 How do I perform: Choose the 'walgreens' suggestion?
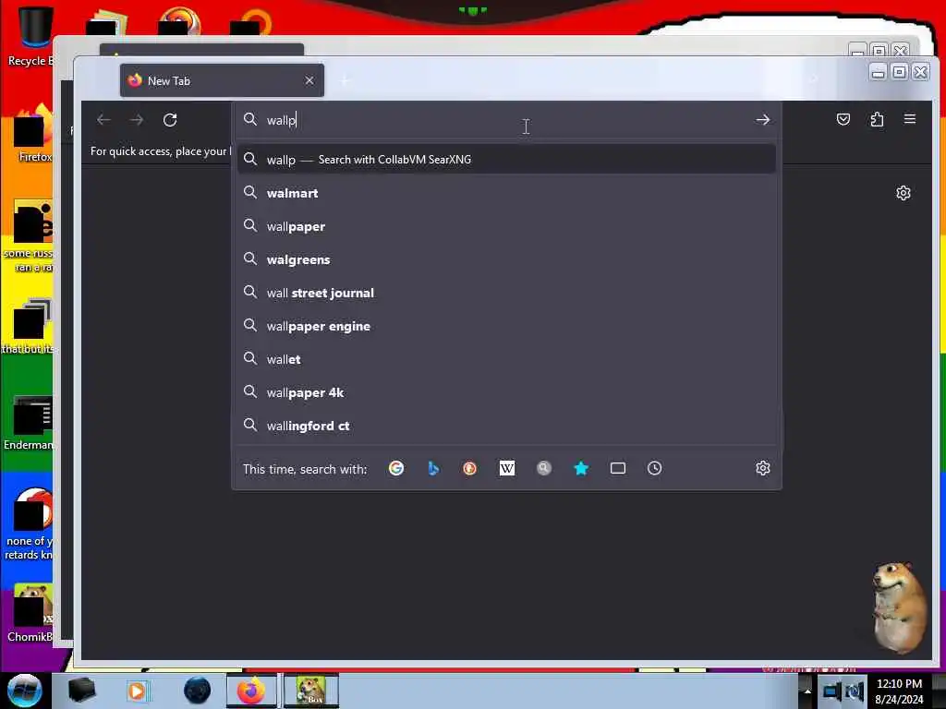(507, 259)
